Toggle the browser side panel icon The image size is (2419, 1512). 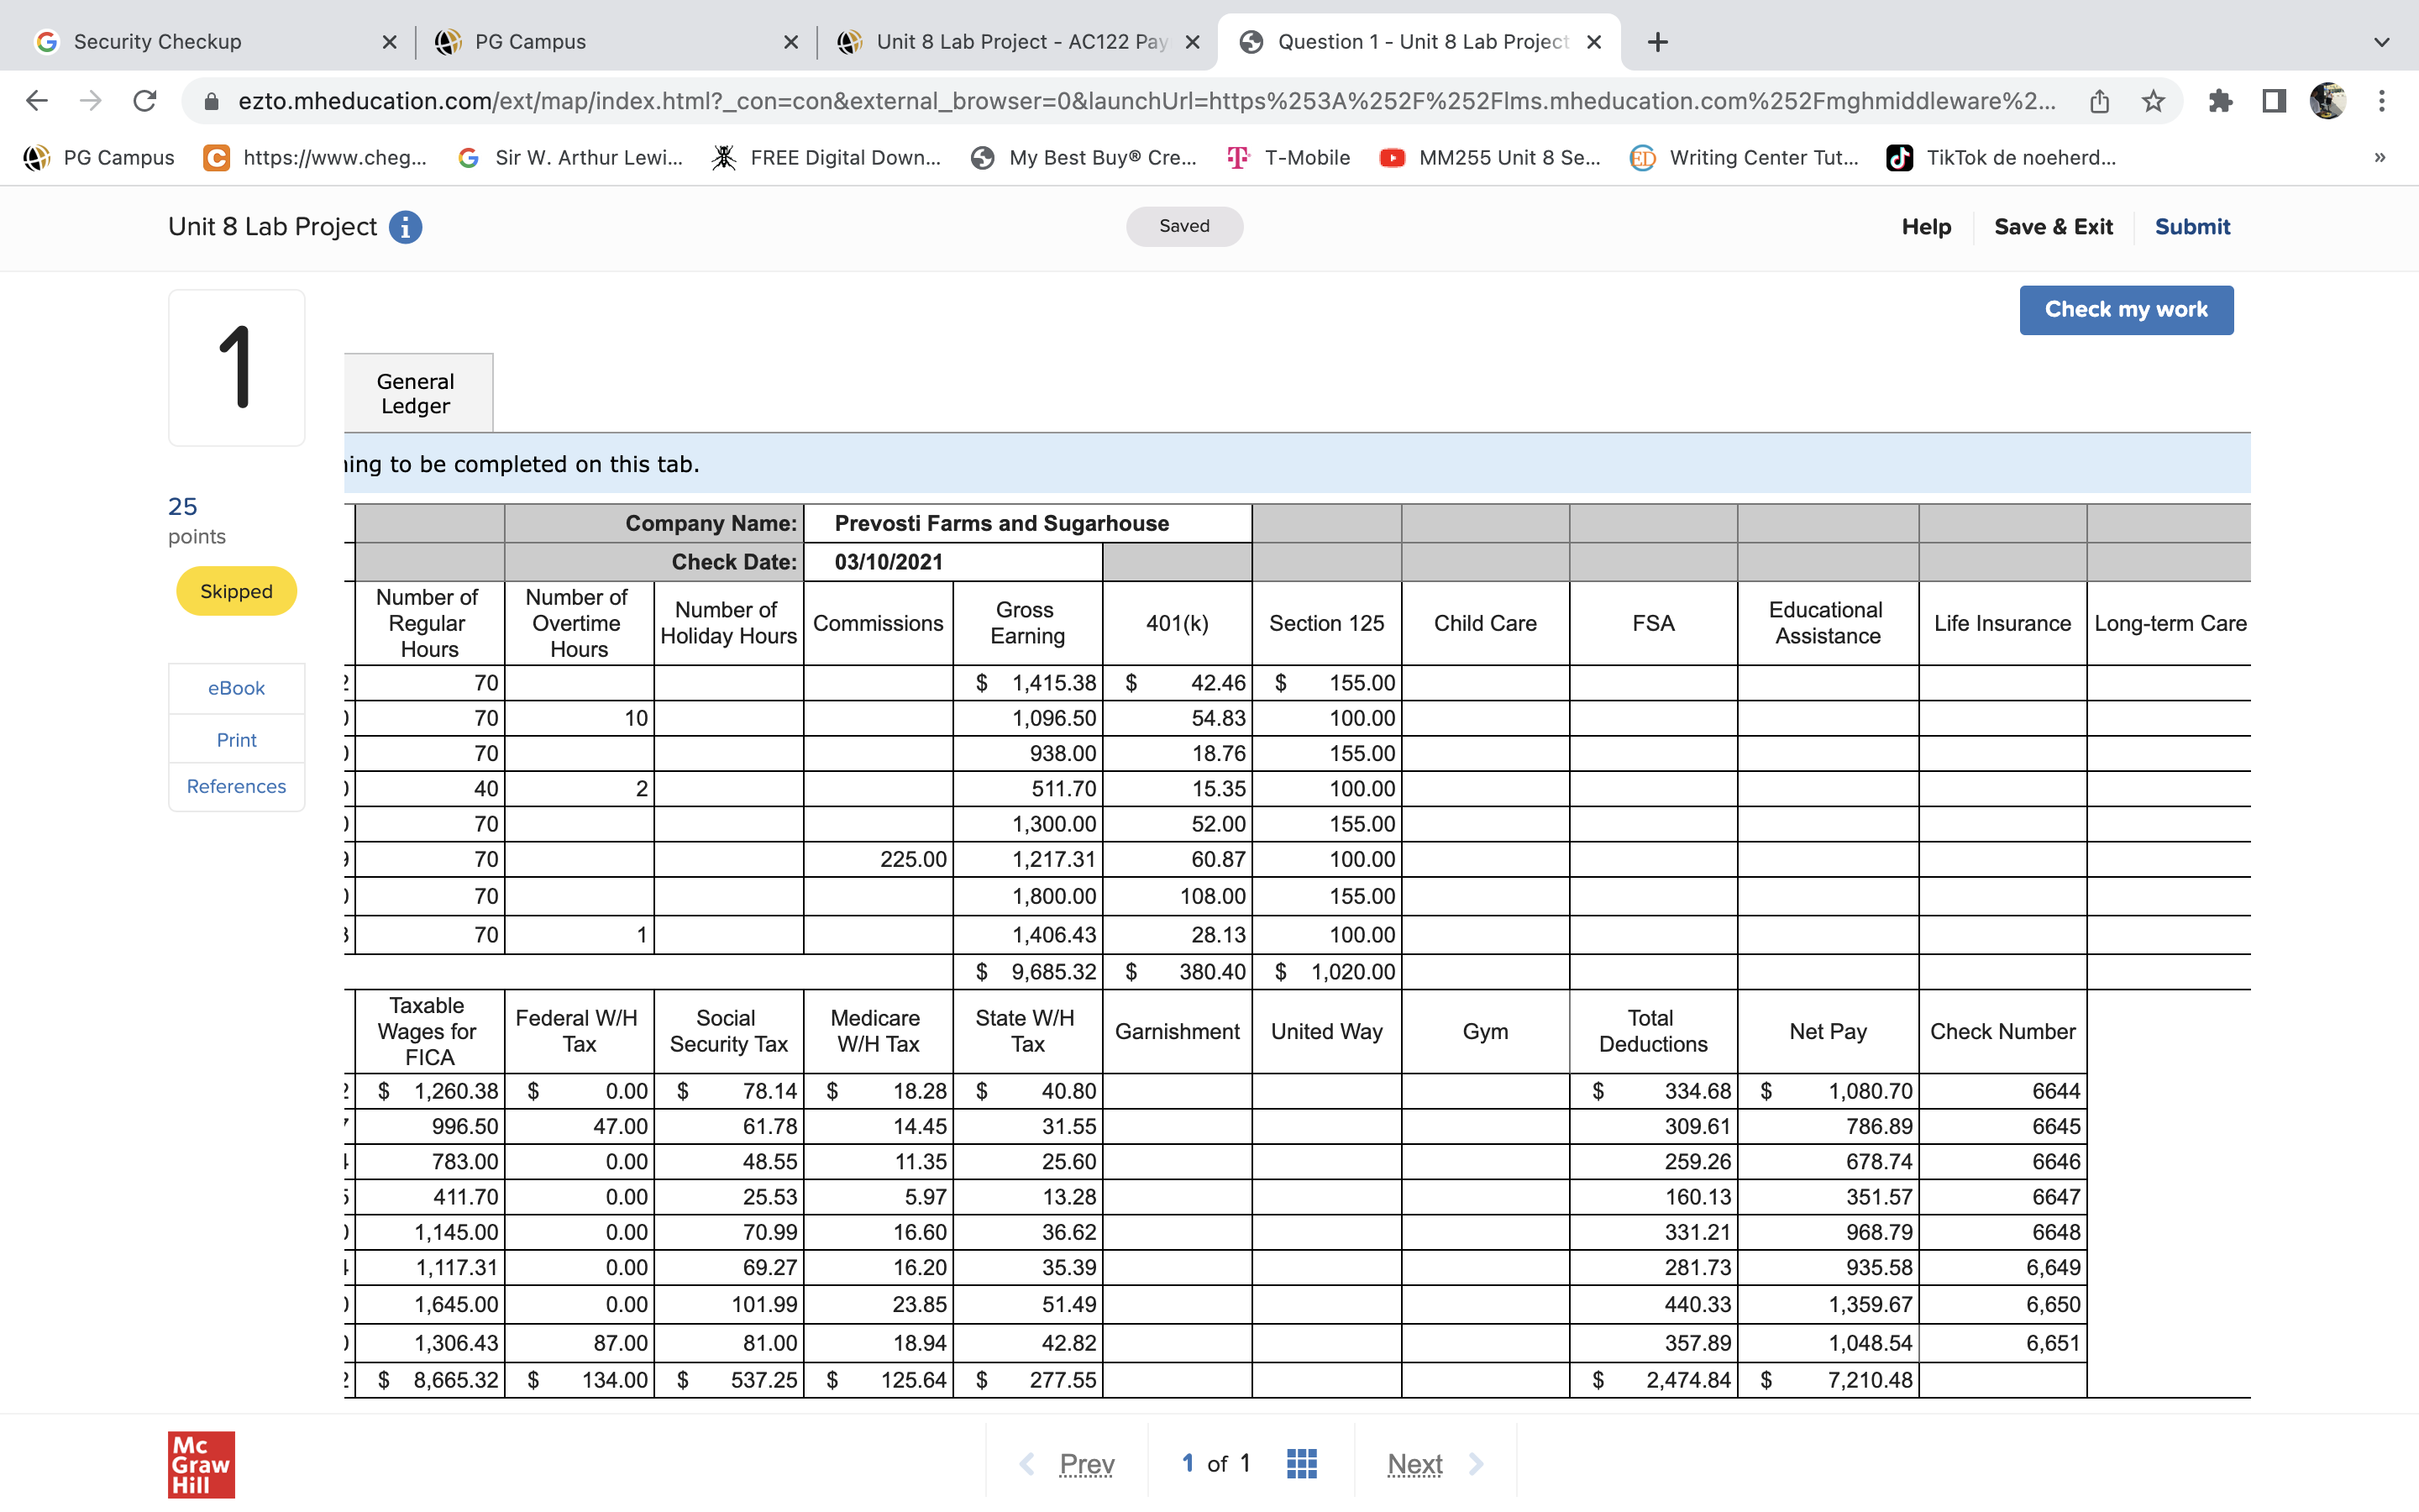2274,101
